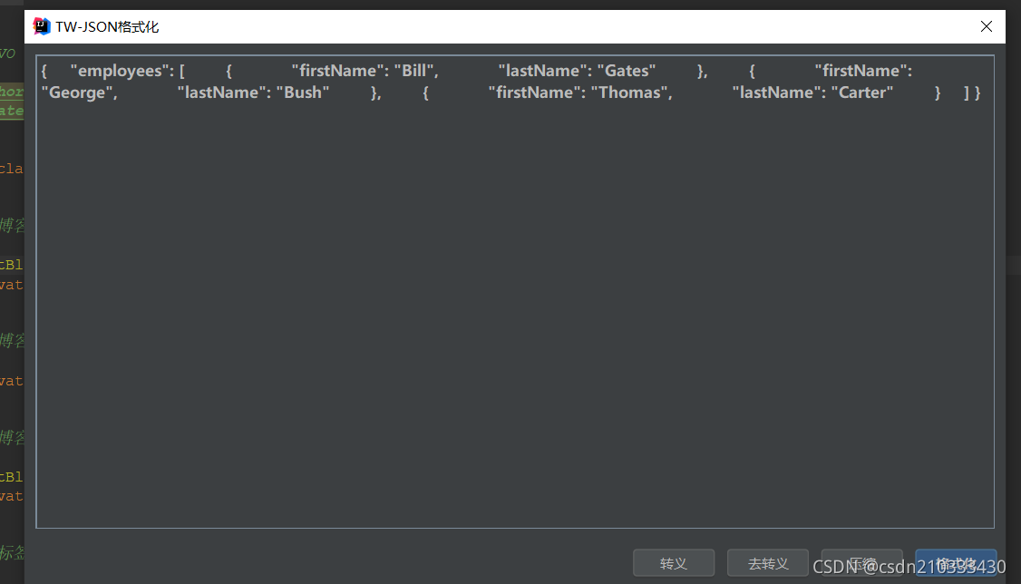This screenshot has width=1021, height=584.
Task: Click the "Carter" value in the JSON text
Action: [x=862, y=92]
